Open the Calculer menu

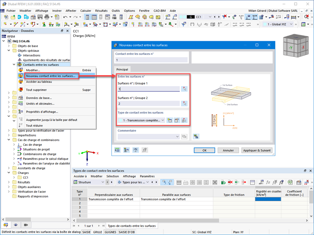click(86, 11)
